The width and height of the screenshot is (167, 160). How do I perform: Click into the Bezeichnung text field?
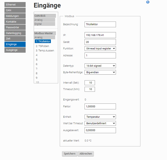(100, 25)
